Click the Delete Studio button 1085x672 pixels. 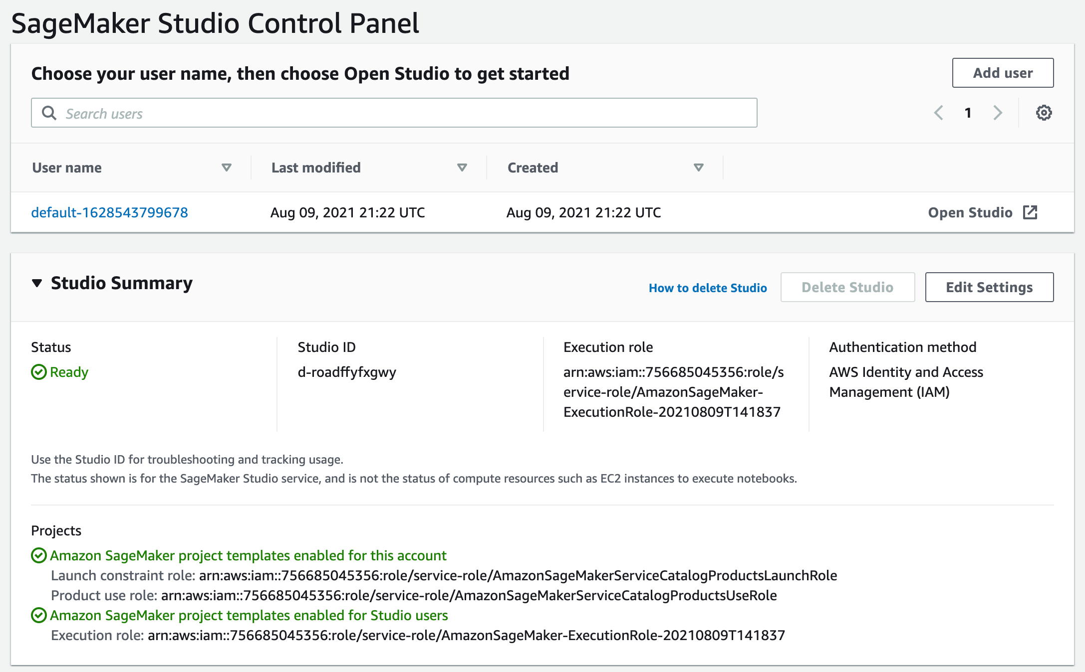point(846,287)
